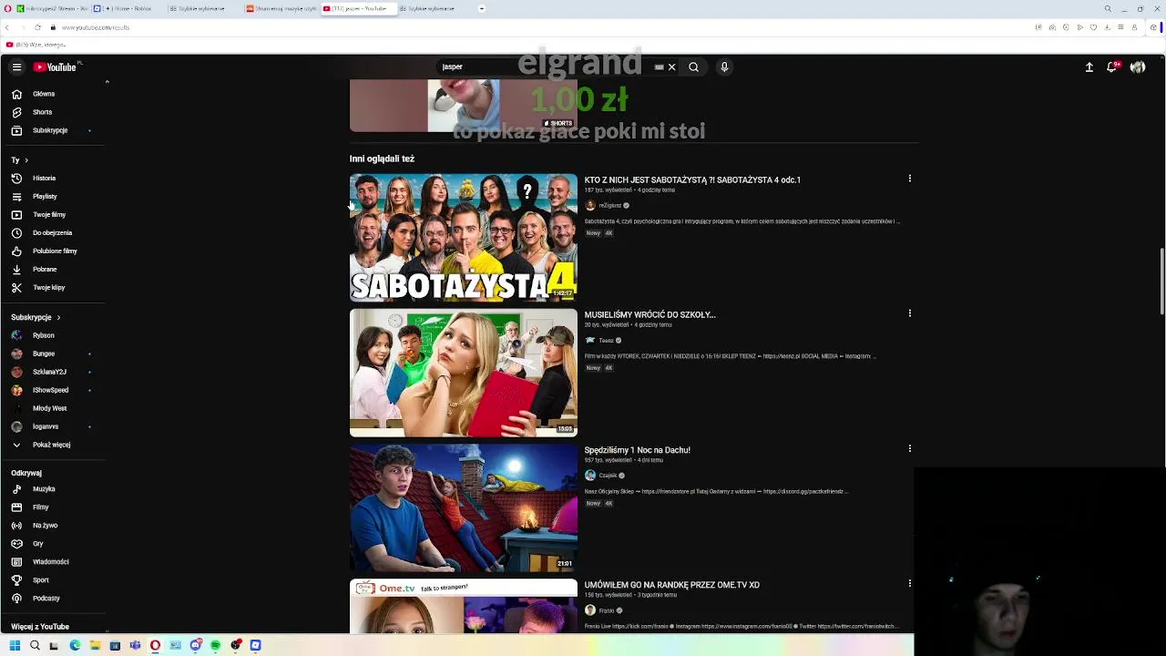Go to YouTube home via logo

(56, 67)
